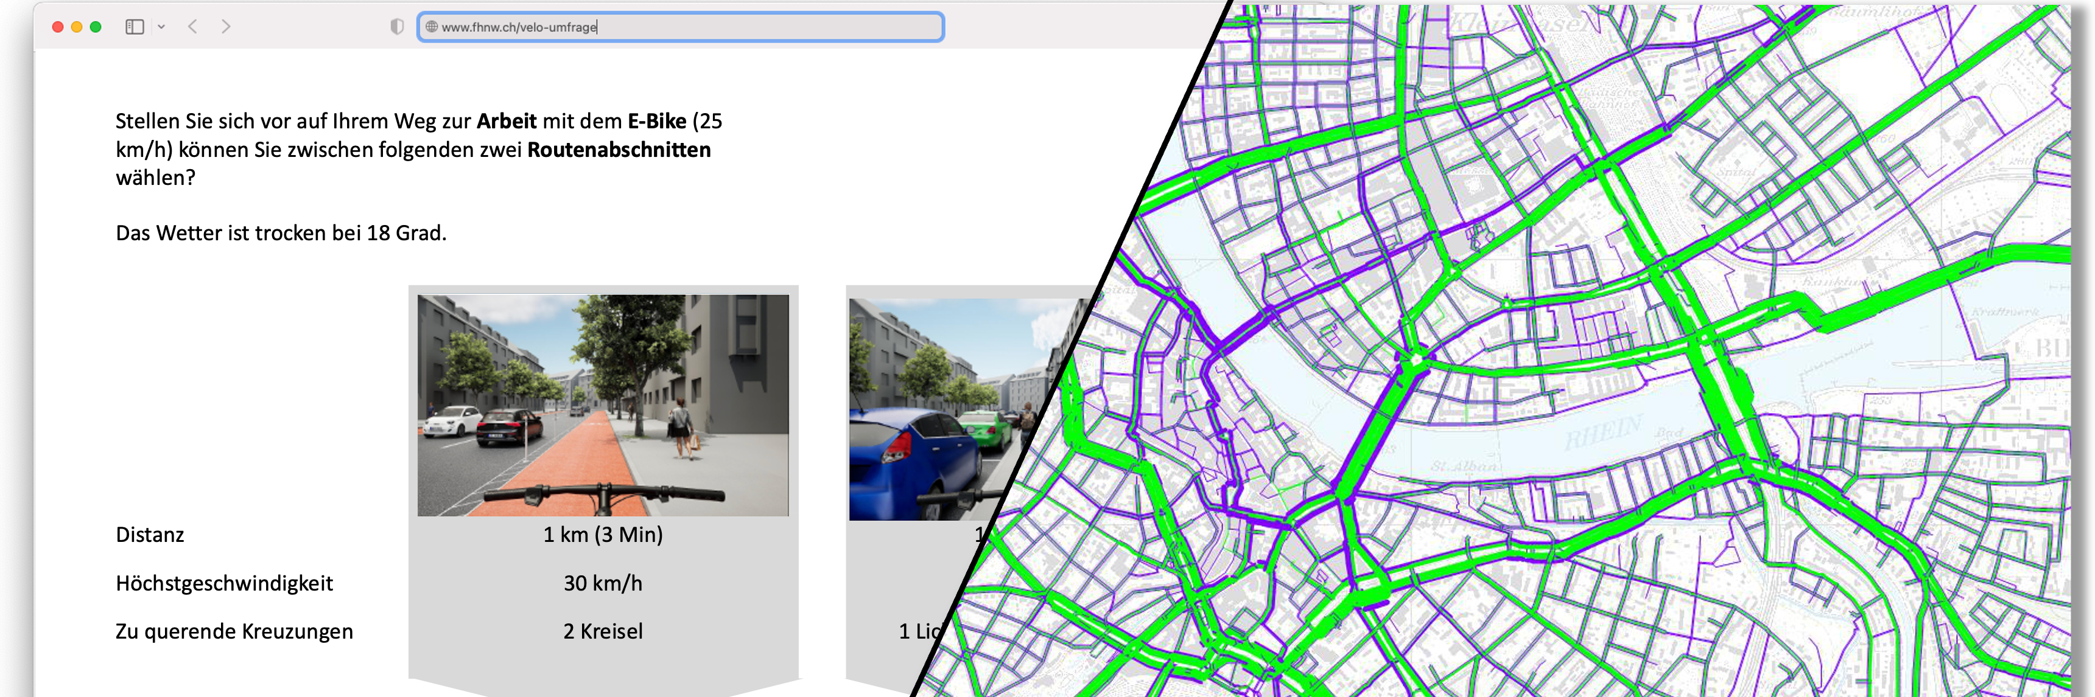This screenshot has height=697, width=2095.
Task: Toggle the Safari sidebar icon
Action: [135, 27]
